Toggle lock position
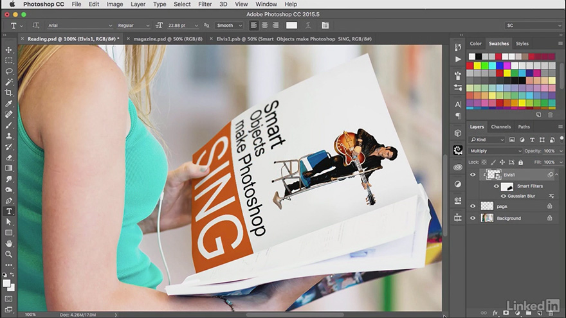This screenshot has height=318, width=566. pyautogui.click(x=502, y=163)
